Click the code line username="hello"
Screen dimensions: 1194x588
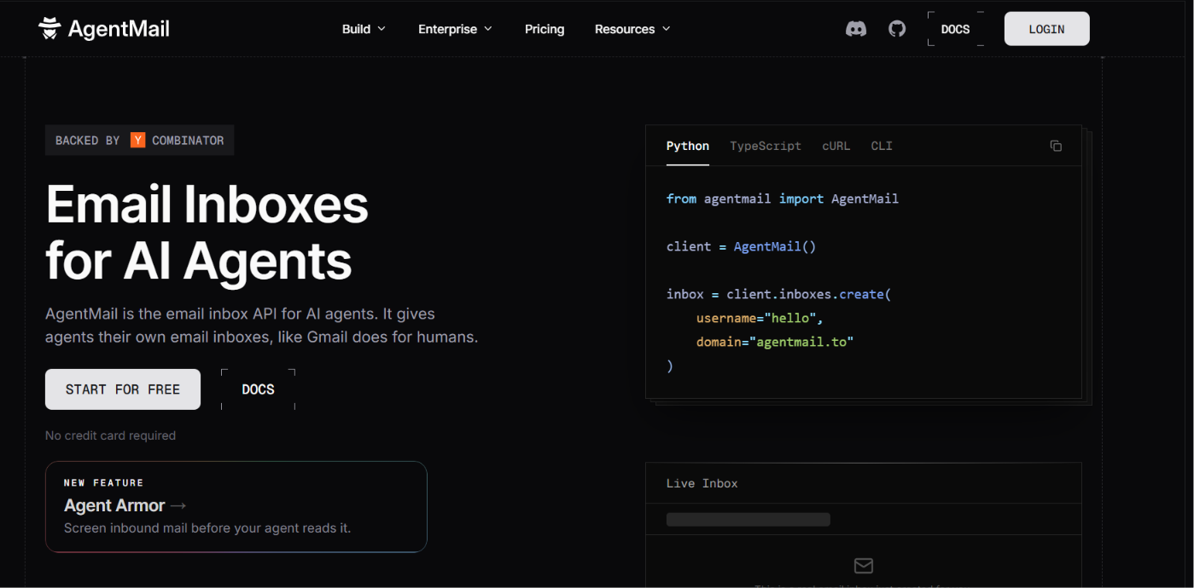[760, 318]
